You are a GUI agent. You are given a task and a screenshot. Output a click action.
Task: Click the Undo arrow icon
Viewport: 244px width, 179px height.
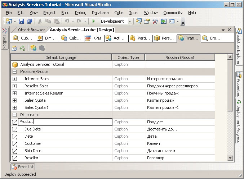coord(67,21)
